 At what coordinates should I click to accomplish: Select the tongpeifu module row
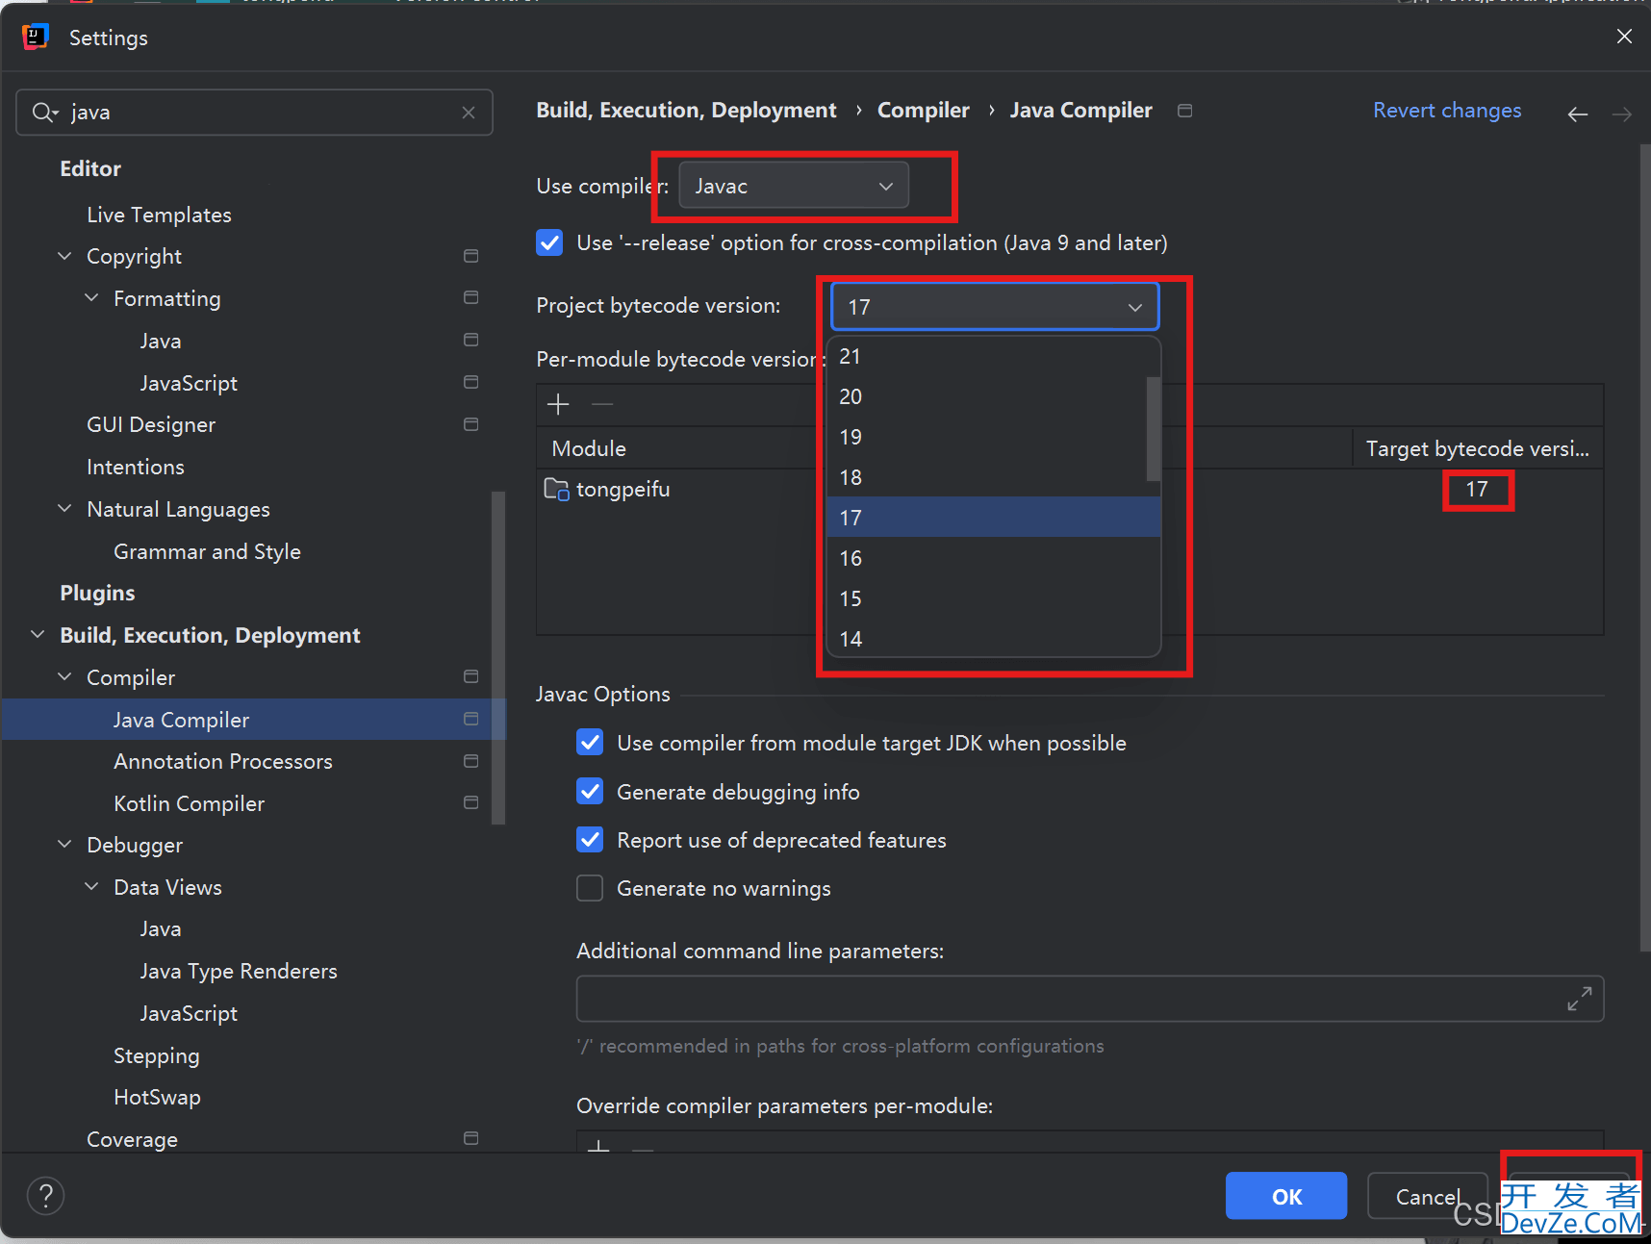tap(1070, 489)
